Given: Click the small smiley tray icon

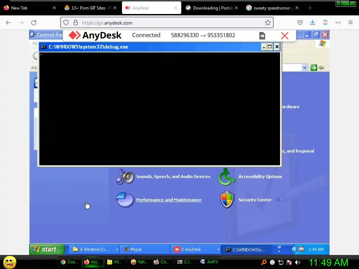Looking at the screenshot, I should (x=272, y=262).
